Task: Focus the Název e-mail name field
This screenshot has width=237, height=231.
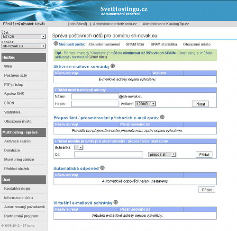Action: click(x=95, y=97)
